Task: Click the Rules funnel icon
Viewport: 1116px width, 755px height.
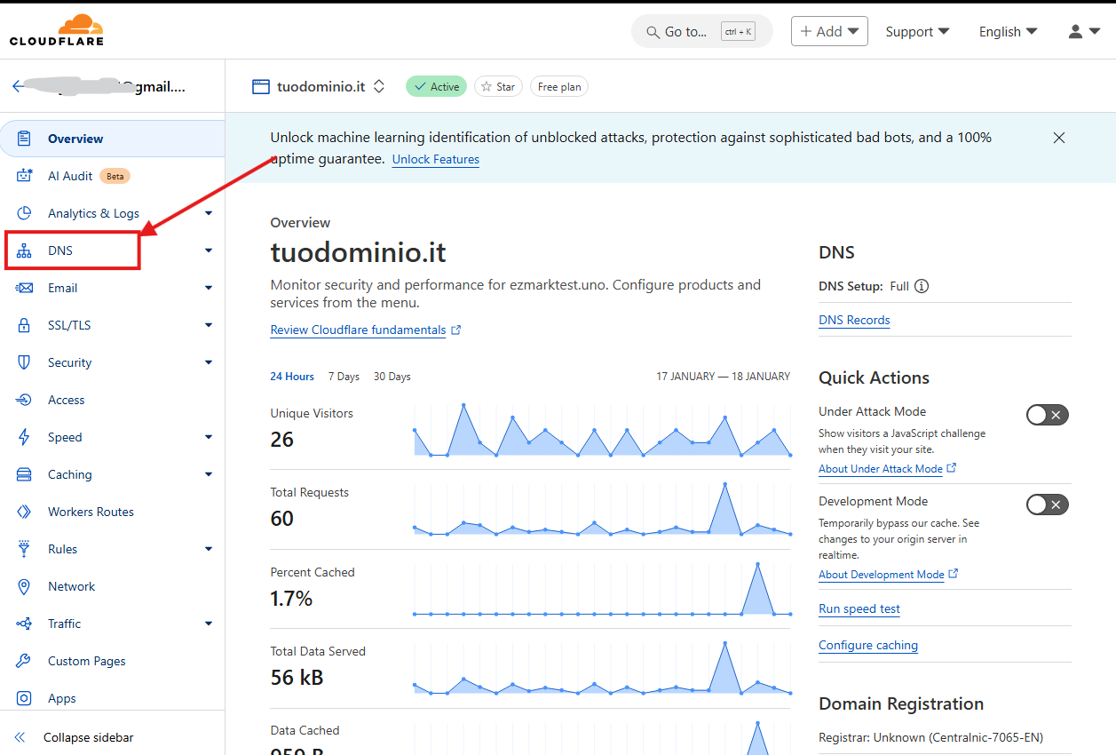Action: (x=24, y=549)
